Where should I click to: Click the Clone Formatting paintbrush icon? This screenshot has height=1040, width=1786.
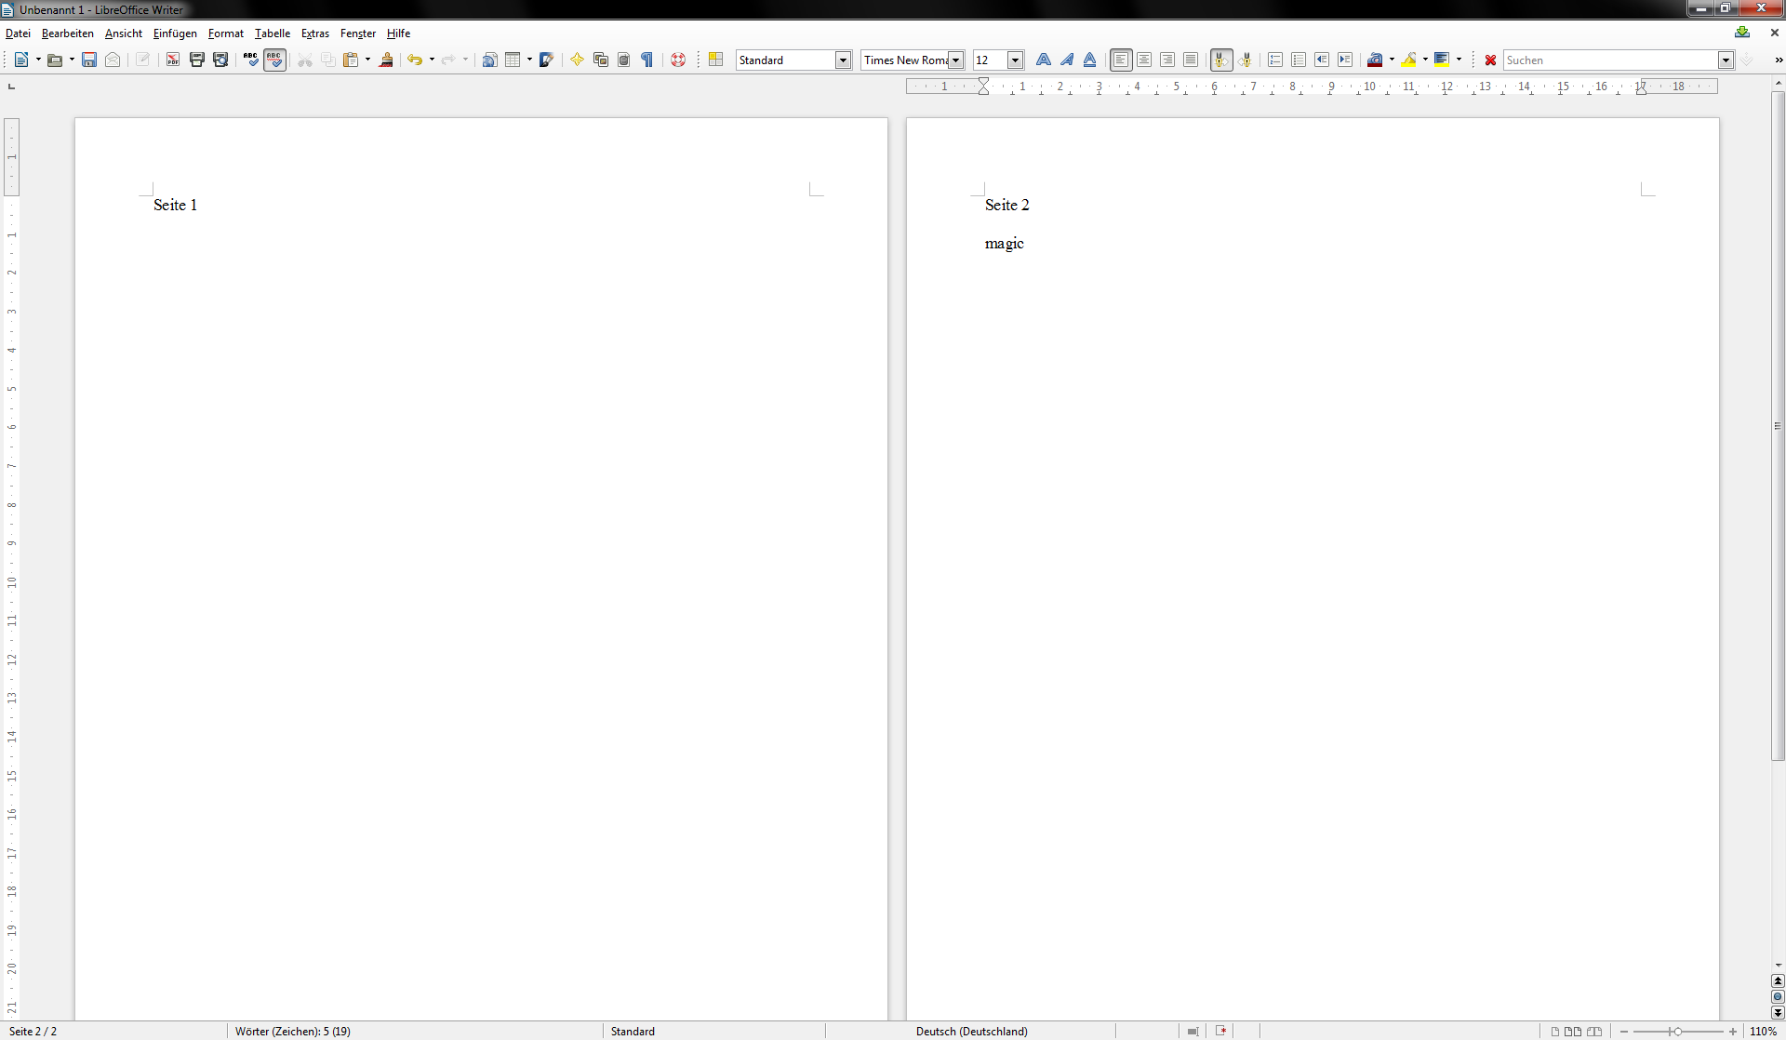coord(386,60)
